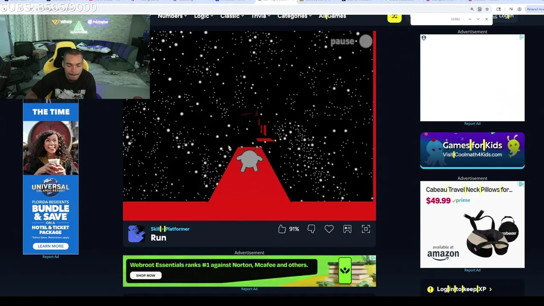Expand the Trivia menu dropdown
Screen dimensions: 544x306
pyautogui.click(x=261, y=16)
